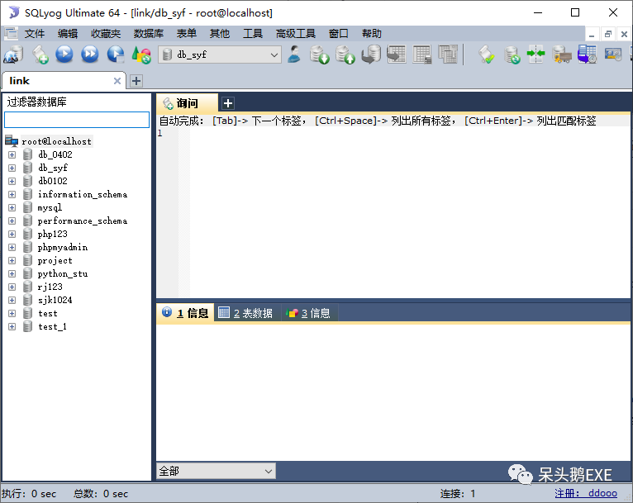Add a new query tab with plus
Image resolution: width=633 pixels, height=503 pixels.
(x=228, y=103)
